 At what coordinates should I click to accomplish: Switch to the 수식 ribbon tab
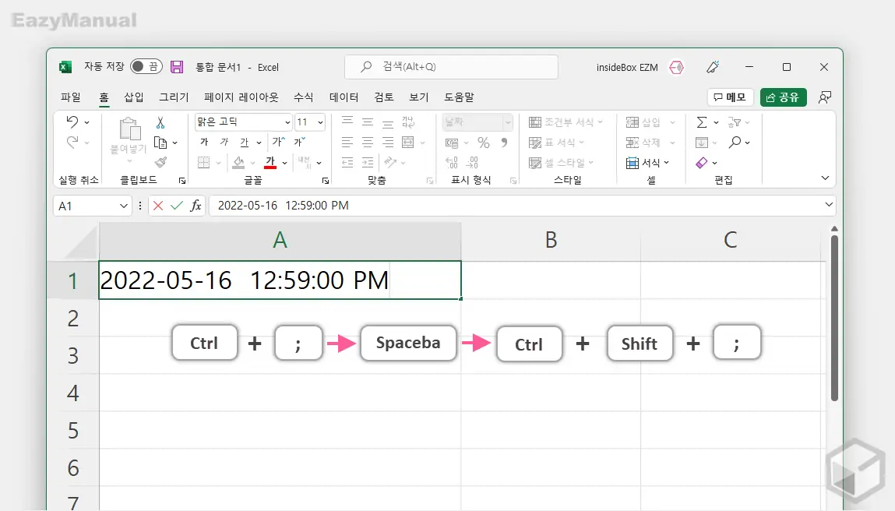pyautogui.click(x=303, y=97)
